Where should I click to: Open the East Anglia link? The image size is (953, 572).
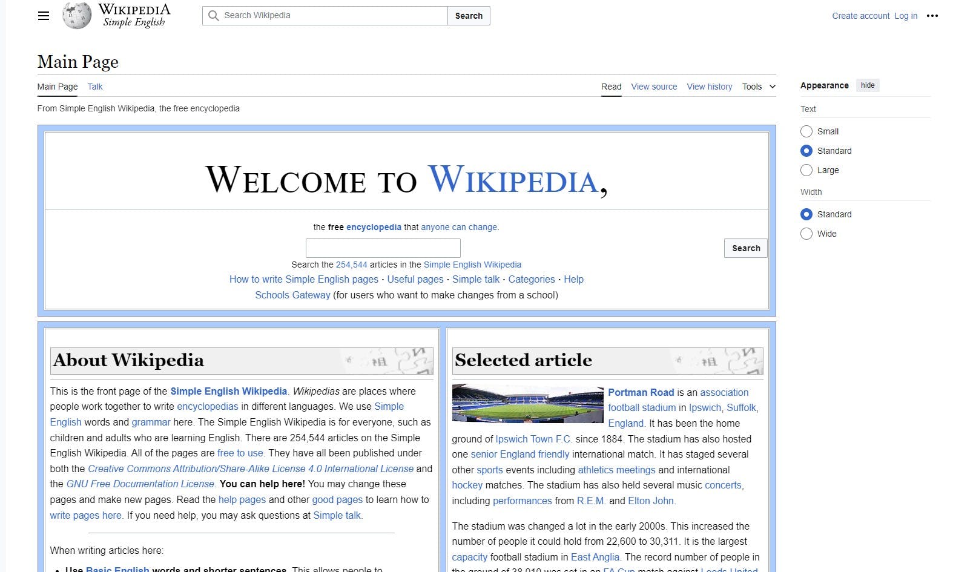(595, 557)
